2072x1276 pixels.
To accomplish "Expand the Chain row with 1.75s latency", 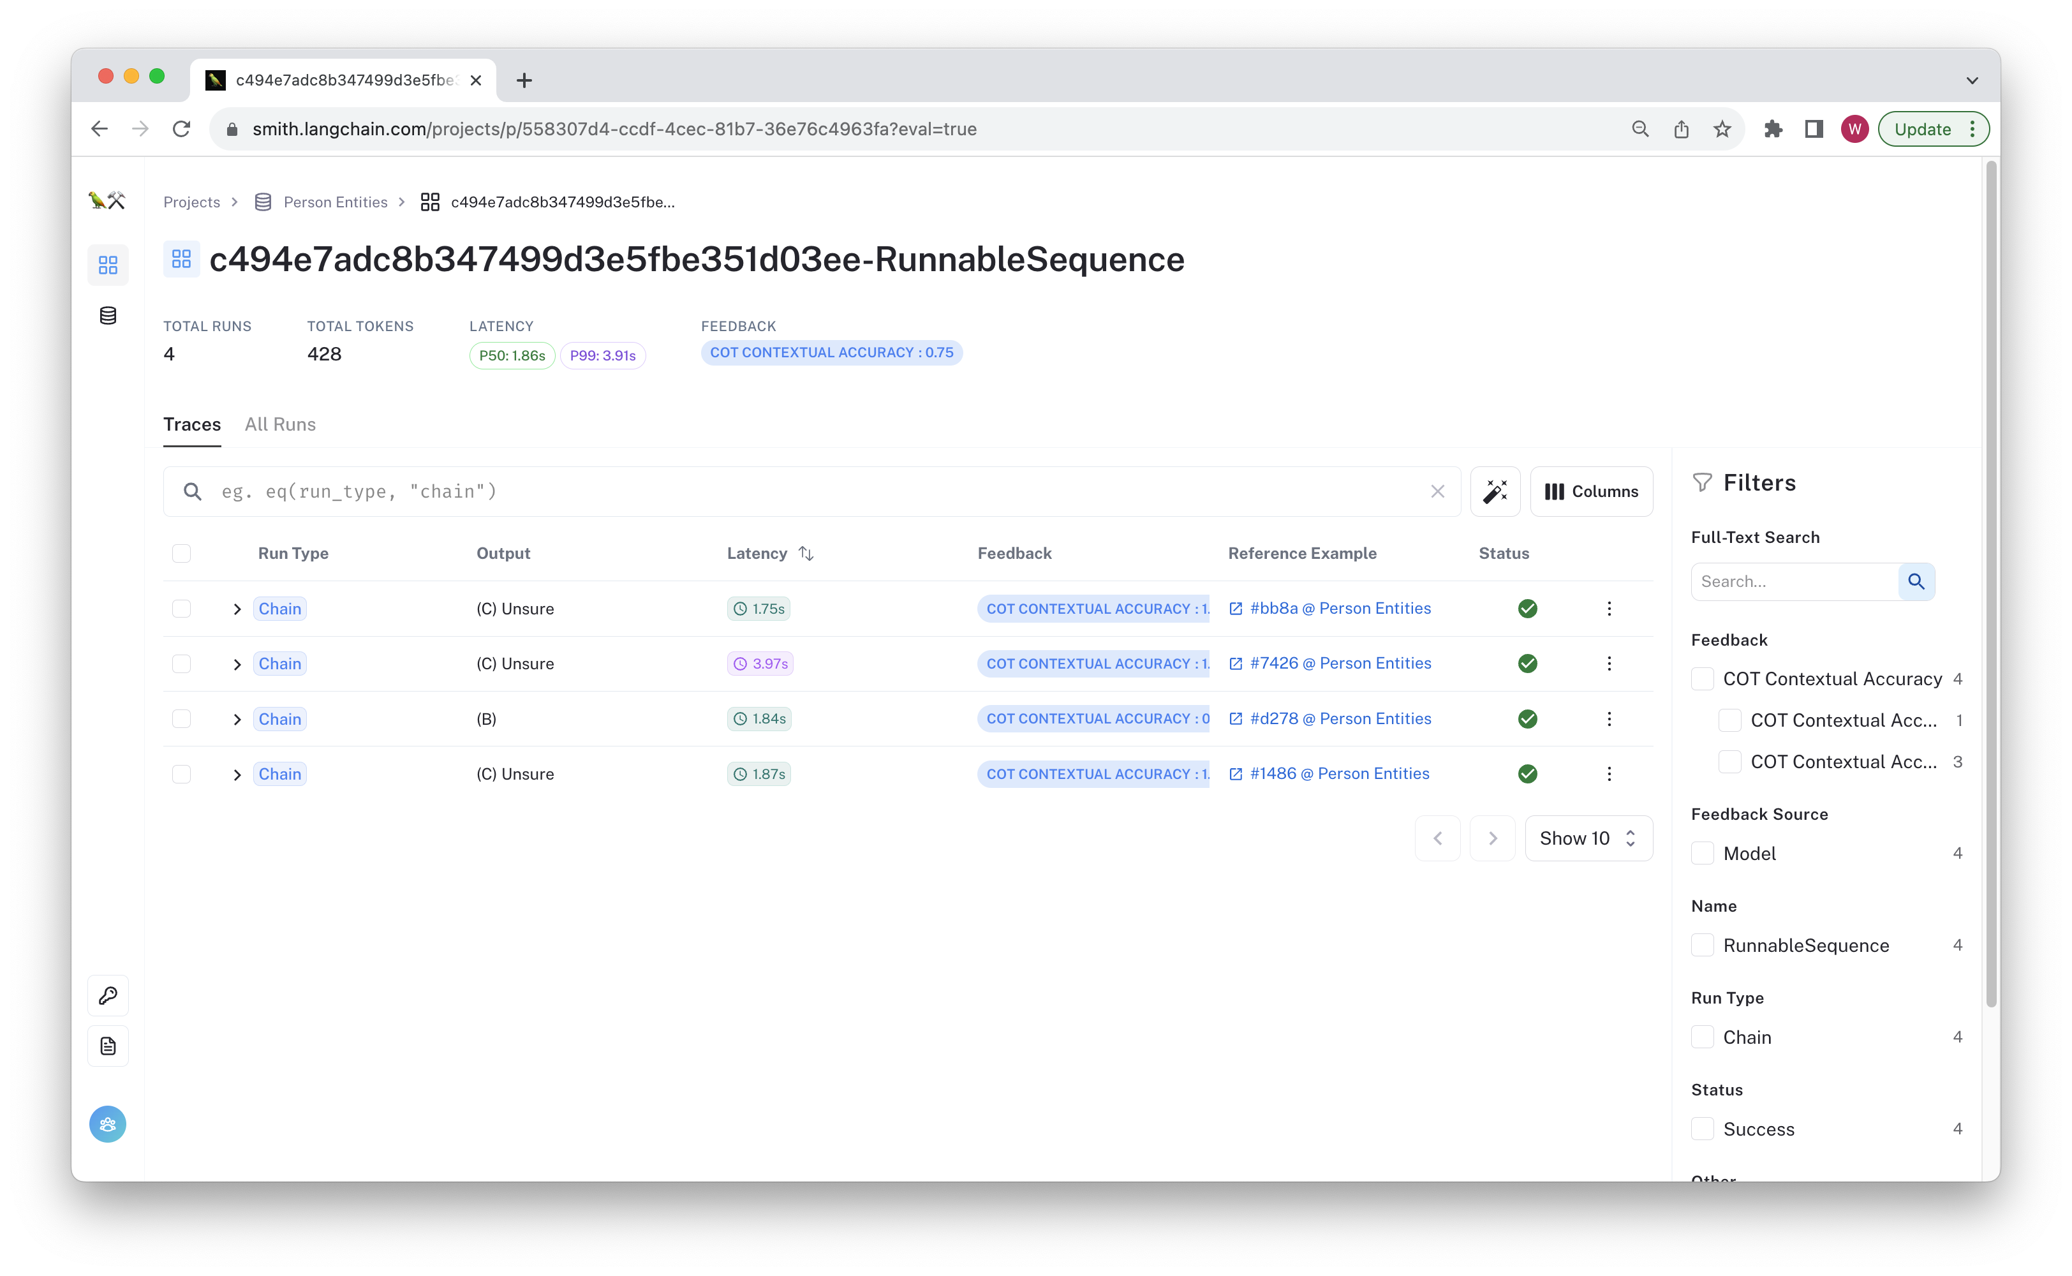I will point(237,609).
